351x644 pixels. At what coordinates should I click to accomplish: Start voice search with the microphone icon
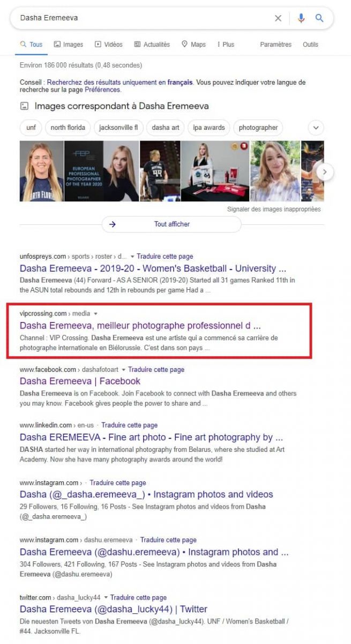click(301, 18)
